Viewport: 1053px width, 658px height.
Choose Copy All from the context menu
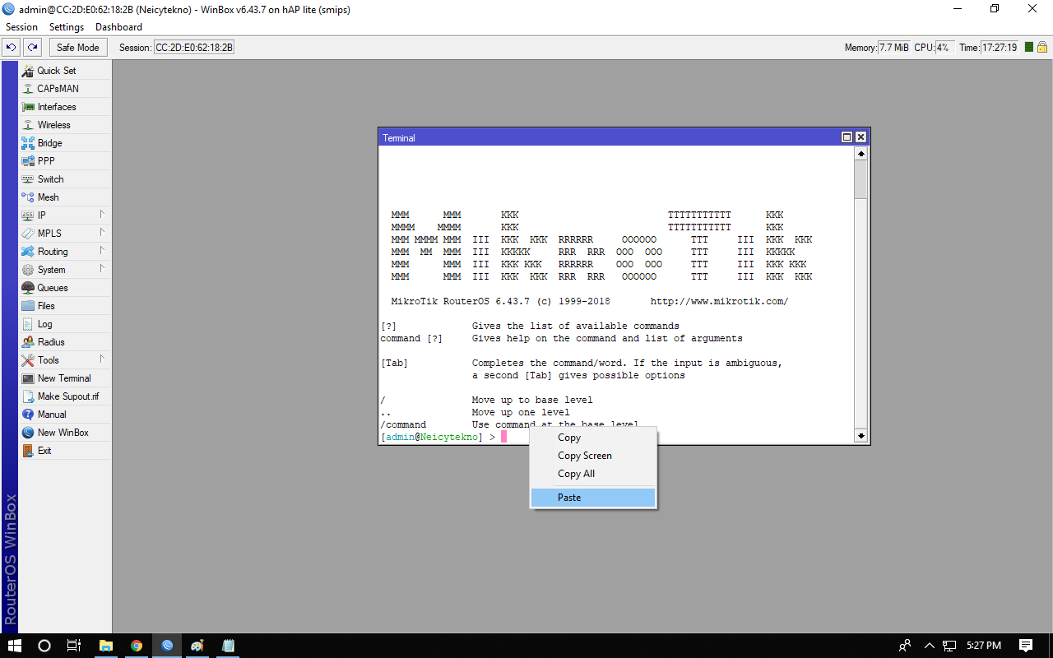pos(593,474)
